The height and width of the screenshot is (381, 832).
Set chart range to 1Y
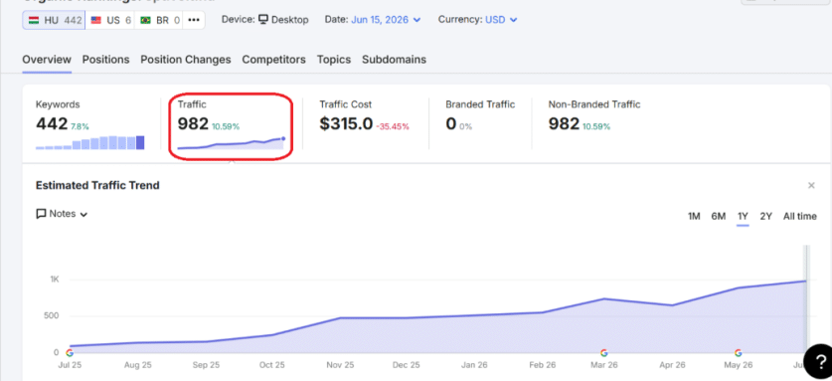[x=743, y=216]
